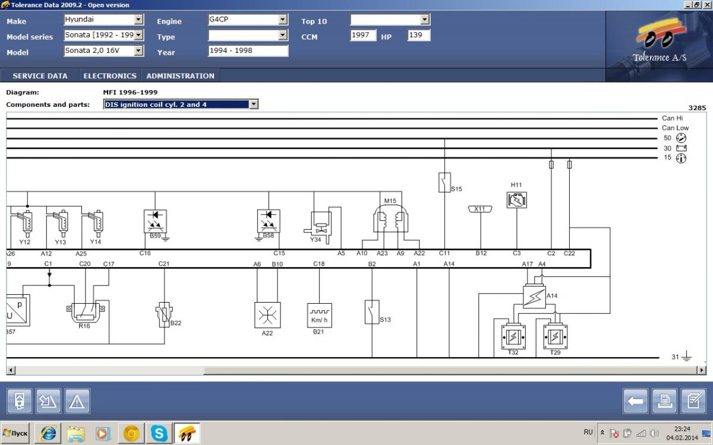713x445 pixels.
Task: Open the Engine dropdown showing G4CP
Action: 283,20
